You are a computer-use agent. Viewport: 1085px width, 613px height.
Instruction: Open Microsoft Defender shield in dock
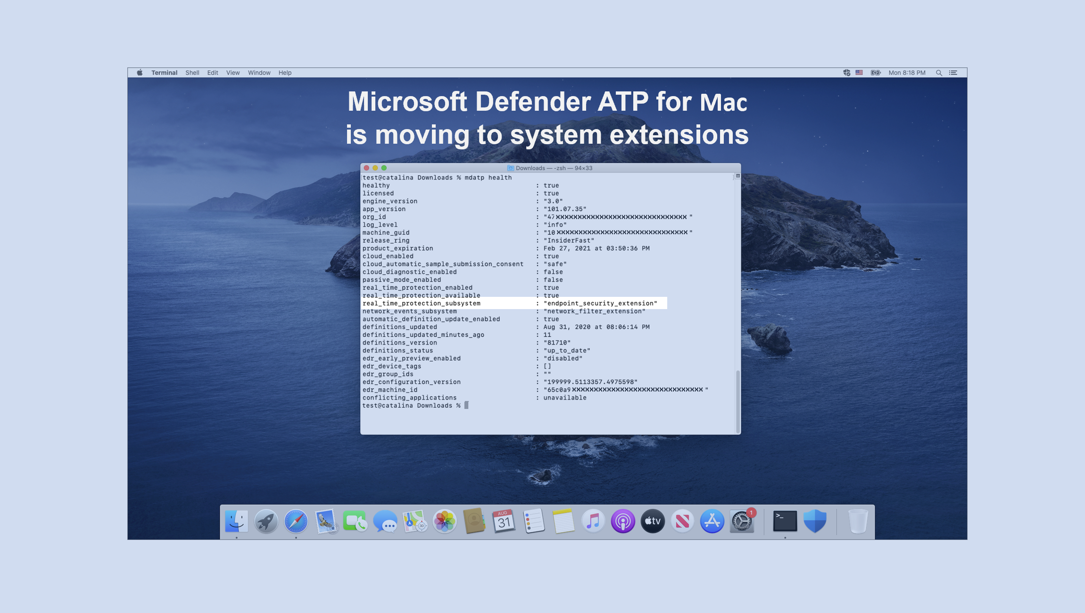click(x=815, y=521)
